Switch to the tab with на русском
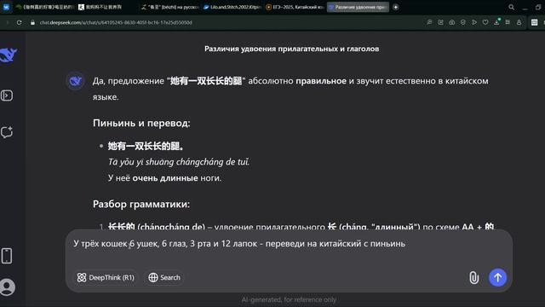Image resolution: width=545 pixels, height=307 pixels. point(170,7)
